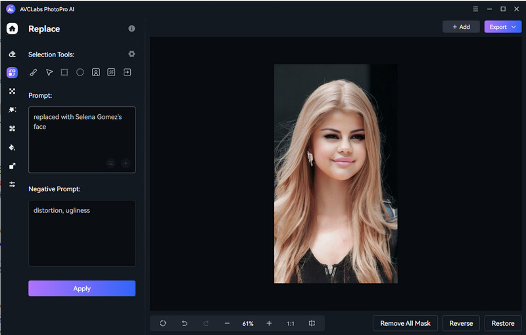Screen dimensions: 526x335
Task: Open the Stylize tool with sparkle icon
Action: coord(12,110)
